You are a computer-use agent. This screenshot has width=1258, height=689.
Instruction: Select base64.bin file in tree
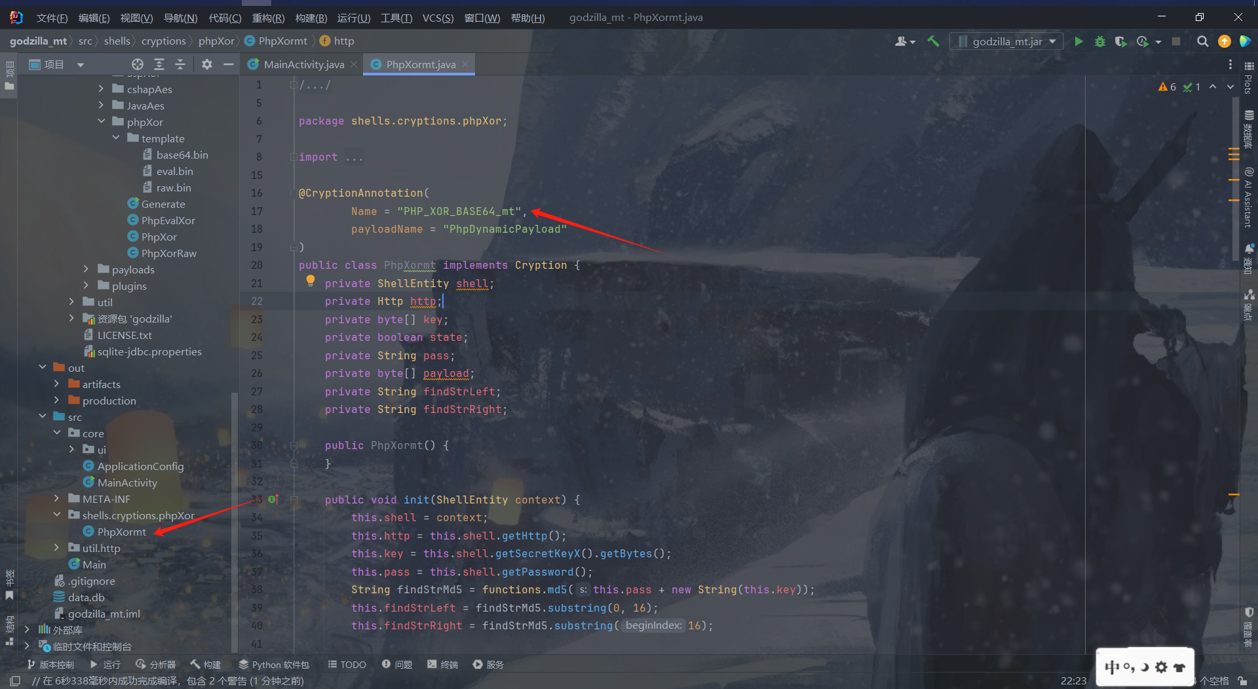pos(182,155)
